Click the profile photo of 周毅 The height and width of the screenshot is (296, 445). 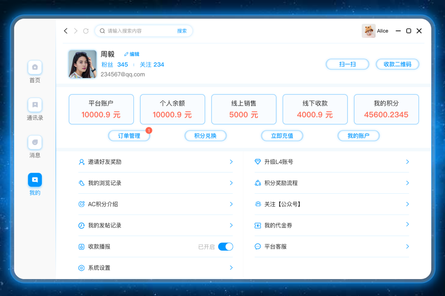tap(83, 64)
